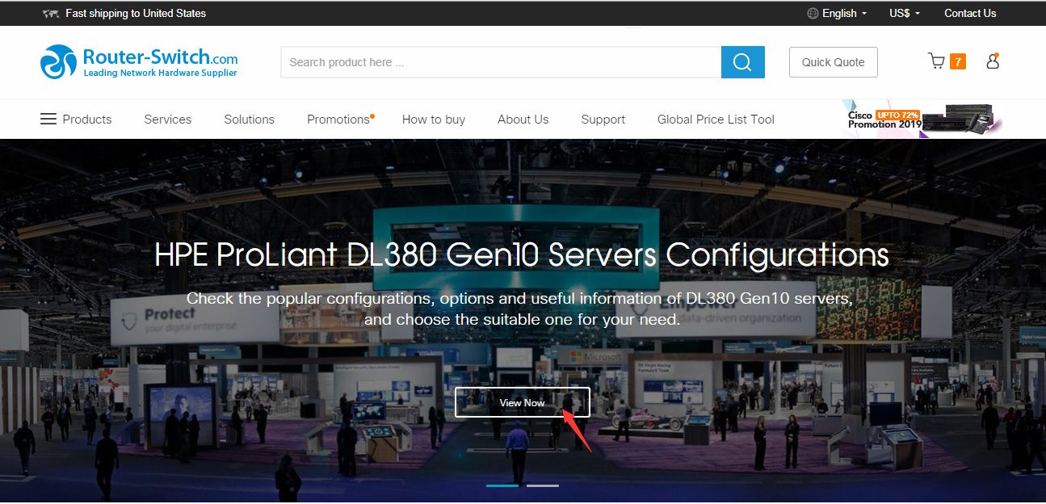This screenshot has width=1046, height=504.
Task: Click the world map shipping icon
Action: (51, 14)
